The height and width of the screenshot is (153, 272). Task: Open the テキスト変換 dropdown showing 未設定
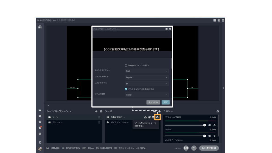[x=146, y=95]
